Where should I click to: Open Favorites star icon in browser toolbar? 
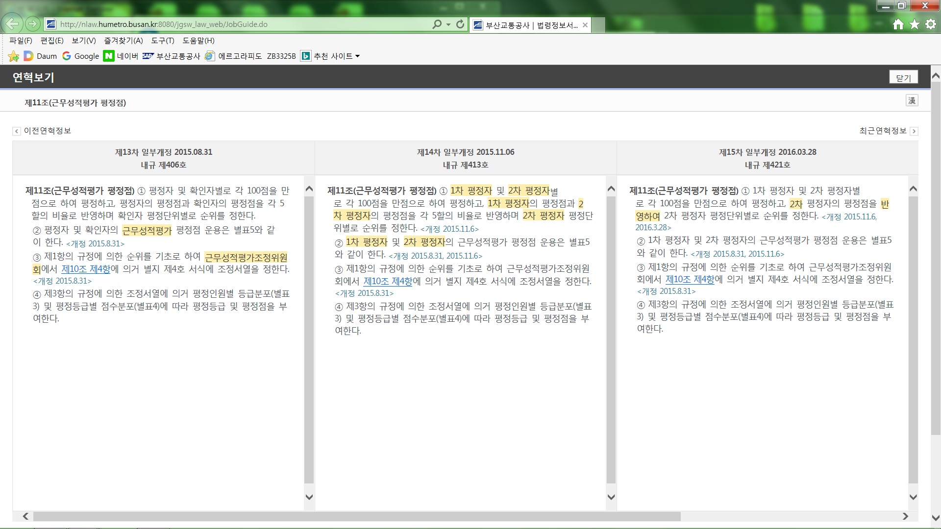[x=915, y=24]
